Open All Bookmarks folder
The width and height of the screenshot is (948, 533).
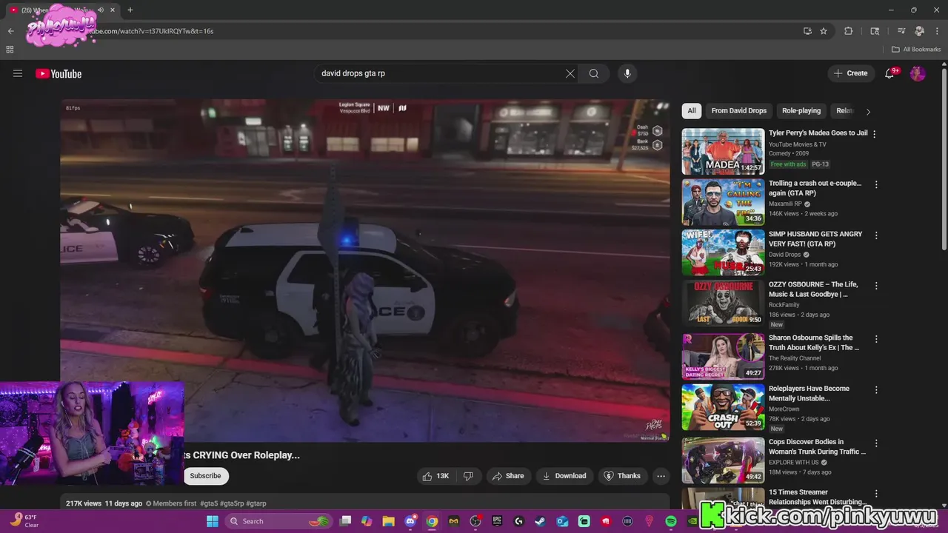[x=916, y=50]
